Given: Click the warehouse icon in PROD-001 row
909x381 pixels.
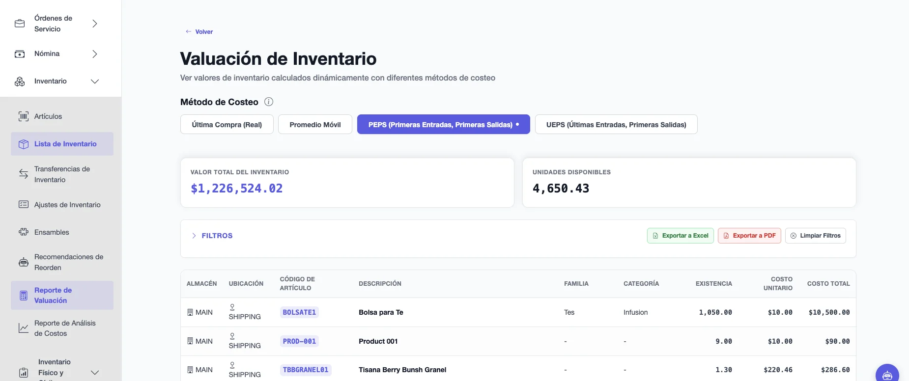Looking at the screenshot, I should [x=190, y=341].
